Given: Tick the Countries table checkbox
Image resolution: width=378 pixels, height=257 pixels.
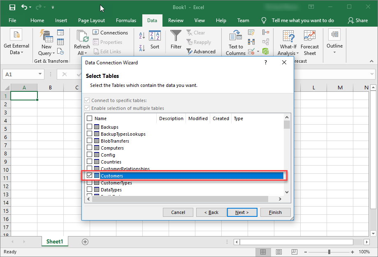Looking at the screenshot, I should [90, 162].
